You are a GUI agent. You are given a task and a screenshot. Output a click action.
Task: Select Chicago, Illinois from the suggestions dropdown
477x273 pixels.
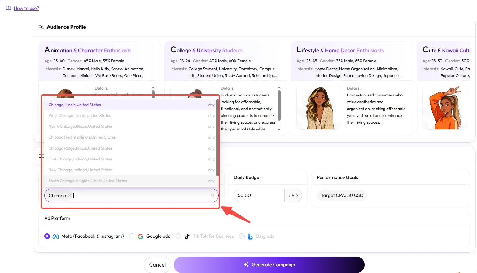click(x=74, y=105)
